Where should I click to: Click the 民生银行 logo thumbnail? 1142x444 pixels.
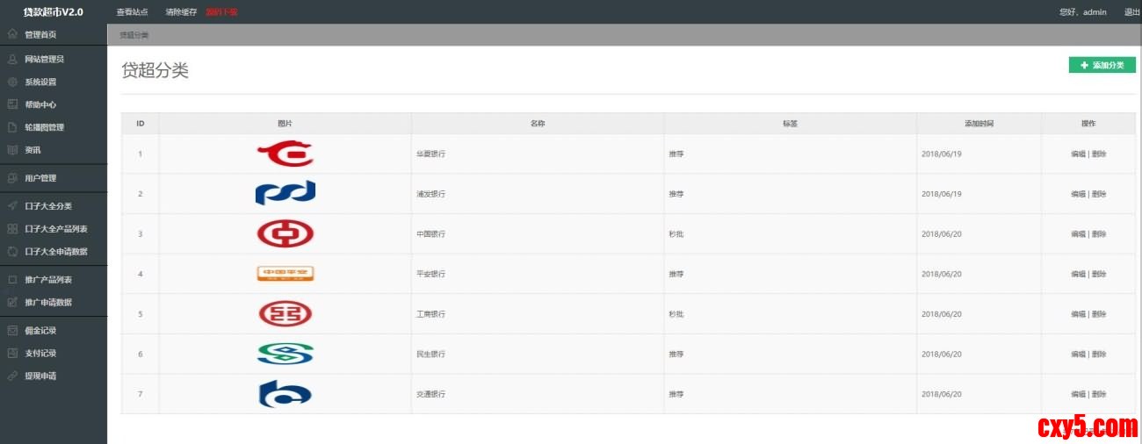pos(285,354)
